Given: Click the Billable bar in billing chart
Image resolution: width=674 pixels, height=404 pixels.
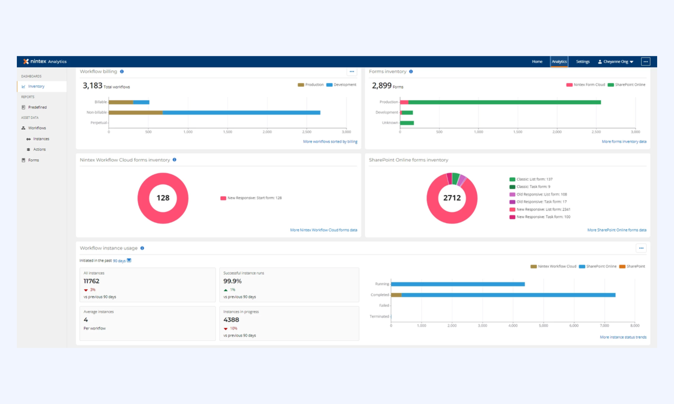Looking at the screenshot, I should 129,102.
